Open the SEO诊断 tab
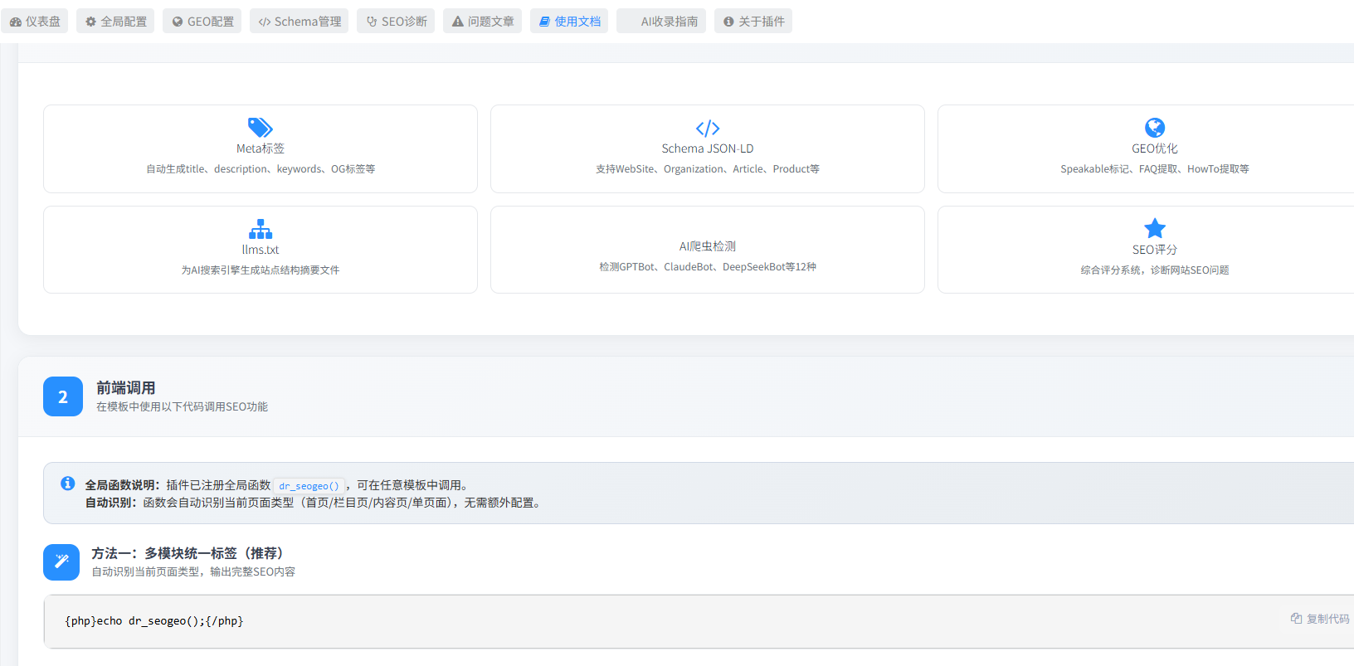1354x666 pixels. point(397,22)
